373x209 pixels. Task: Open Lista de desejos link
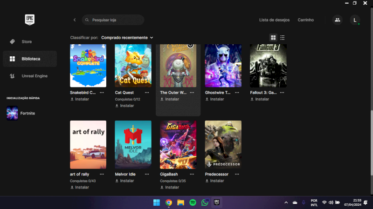pos(274,20)
